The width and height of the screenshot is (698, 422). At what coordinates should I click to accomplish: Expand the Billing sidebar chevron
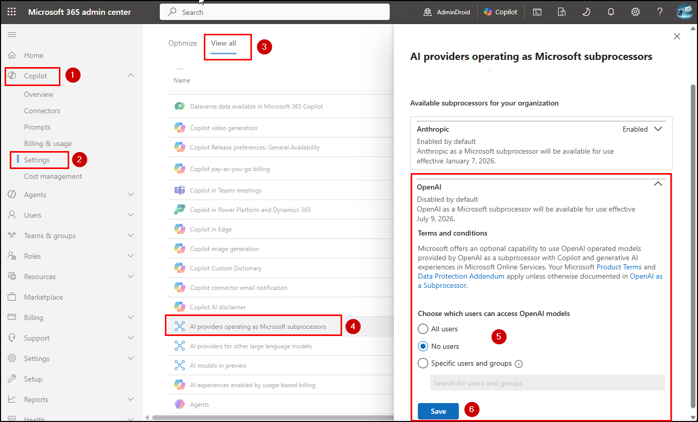(131, 318)
